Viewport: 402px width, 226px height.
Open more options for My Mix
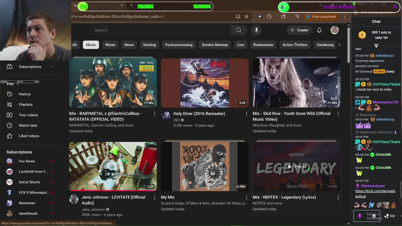click(x=246, y=197)
